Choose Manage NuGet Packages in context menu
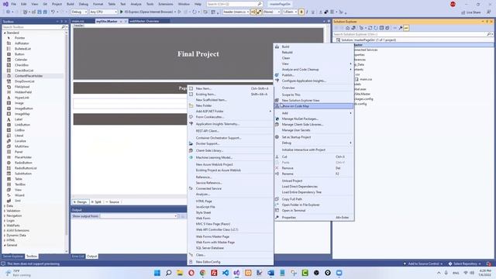The height and width of the screenshot is (279, 496). click(314, 119)
